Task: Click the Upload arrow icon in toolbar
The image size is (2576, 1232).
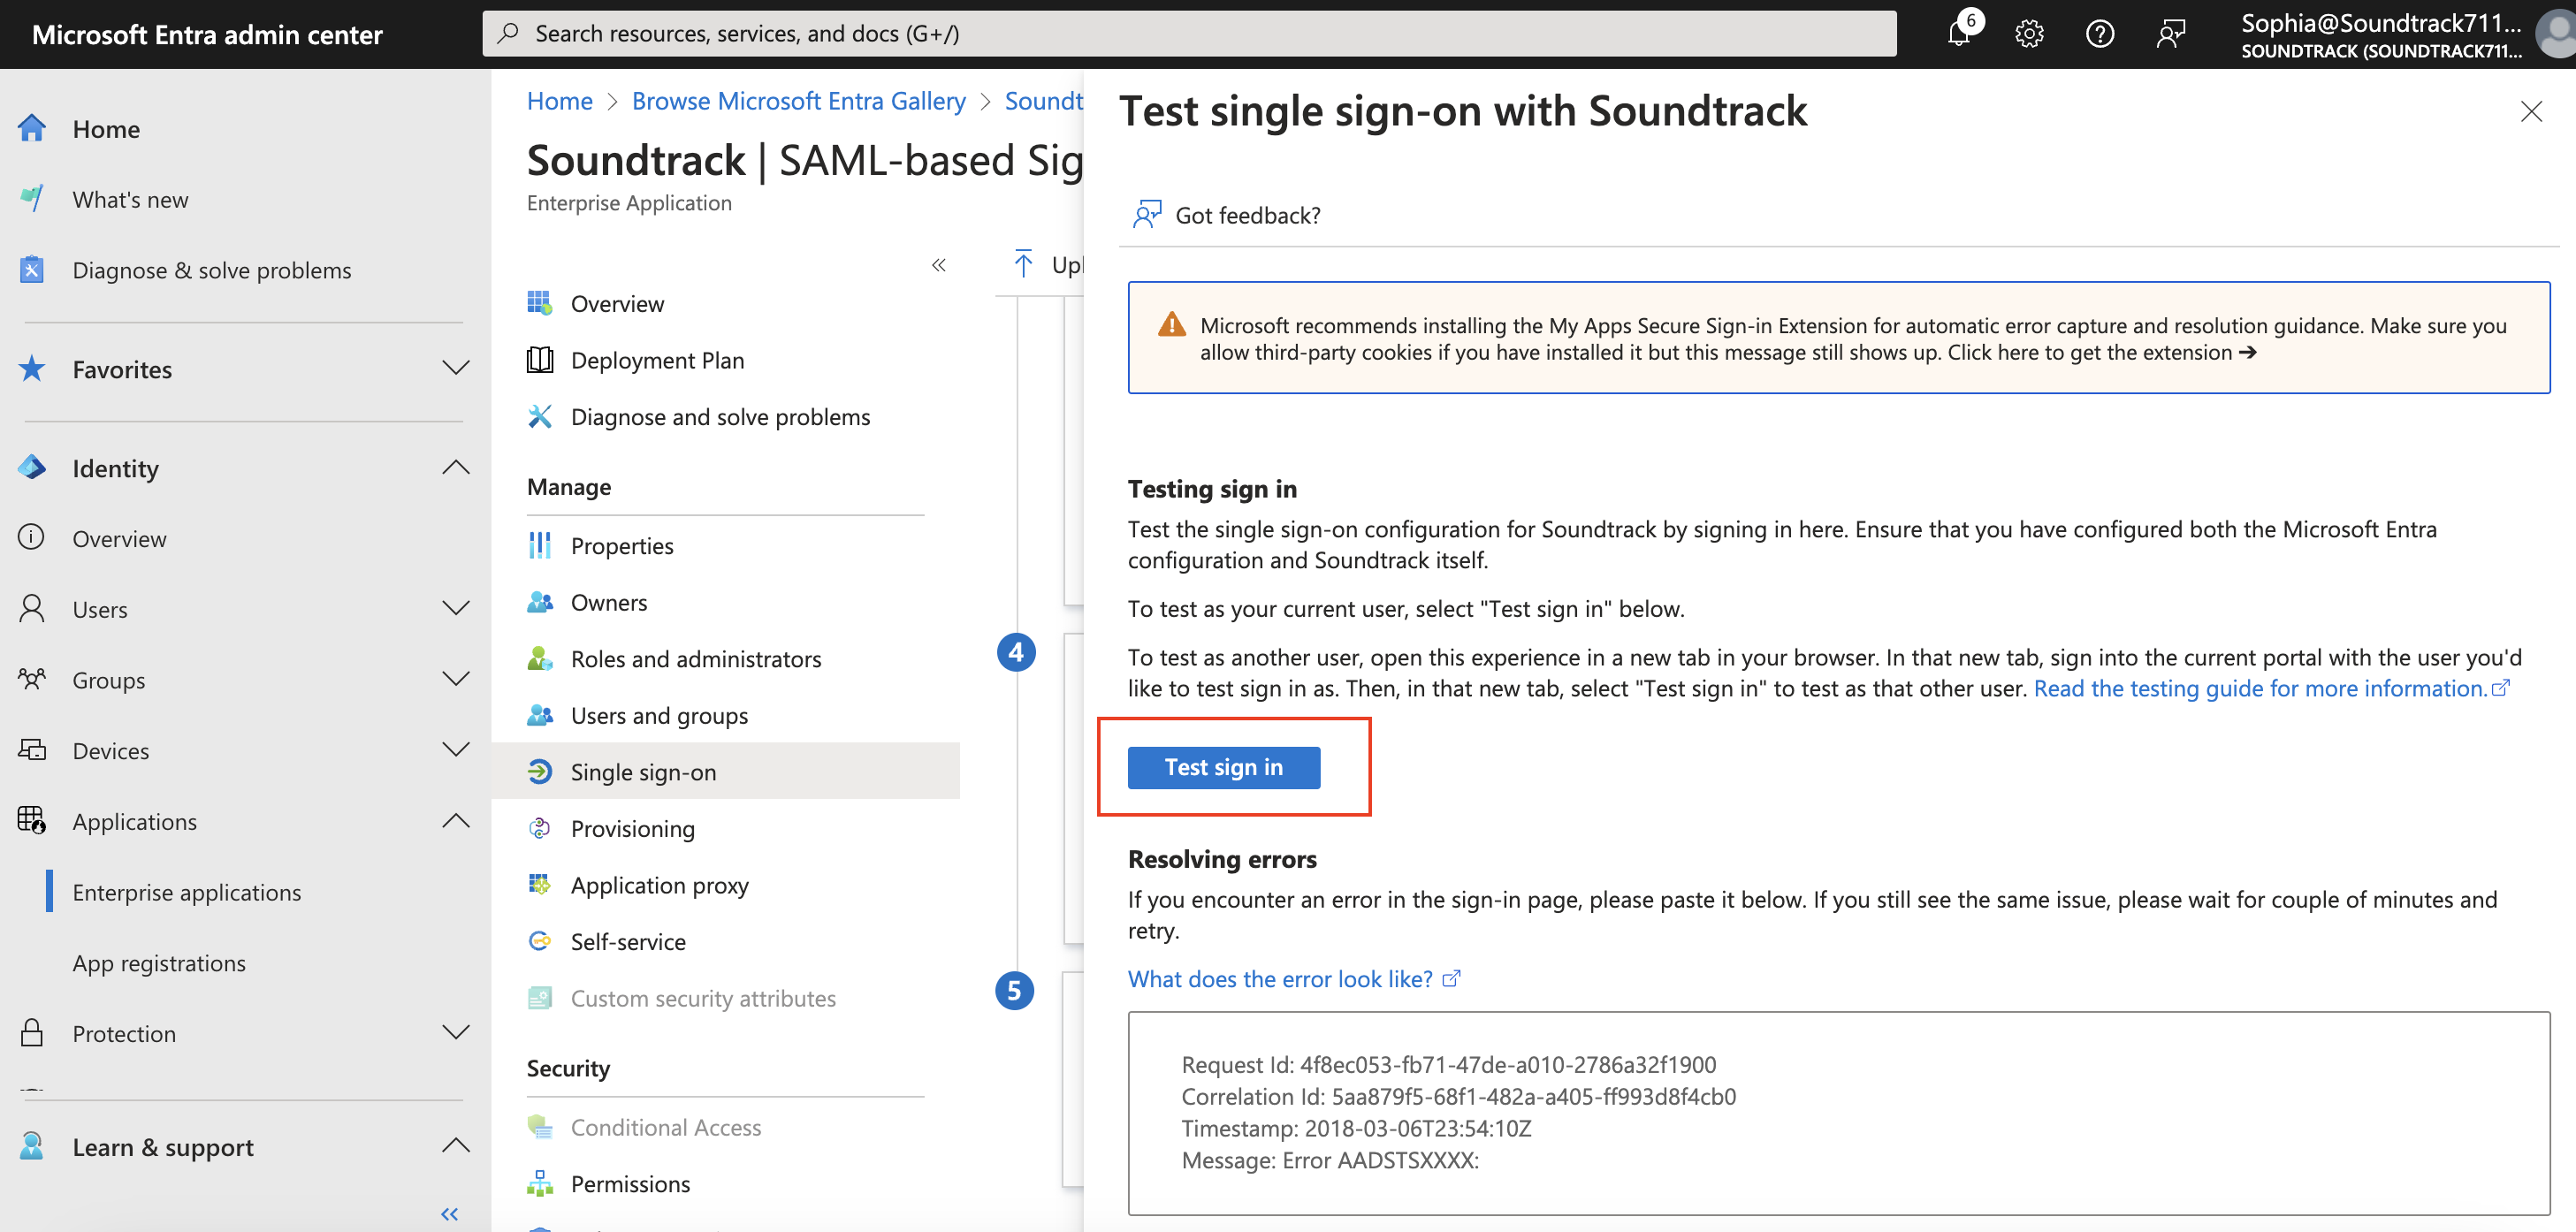Action: pyautogui.click(x=1023, y=263)
